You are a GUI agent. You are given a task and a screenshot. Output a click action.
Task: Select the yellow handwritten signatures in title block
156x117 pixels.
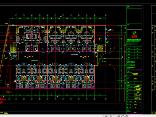(138, 92)
